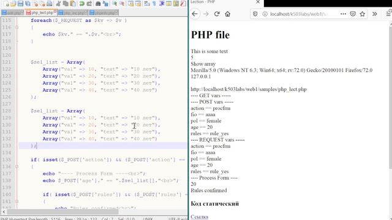This screenshot has width=392, height=220.
Task: Save the current php_lect.php file
Action: click(x=20, y=4)
